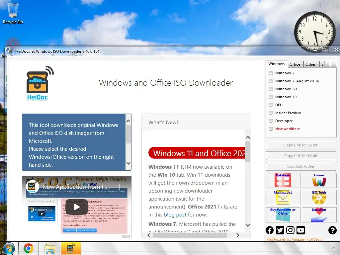Click the What's New vertical scrollbar thumb
The image size is (340, 255).
248,152
